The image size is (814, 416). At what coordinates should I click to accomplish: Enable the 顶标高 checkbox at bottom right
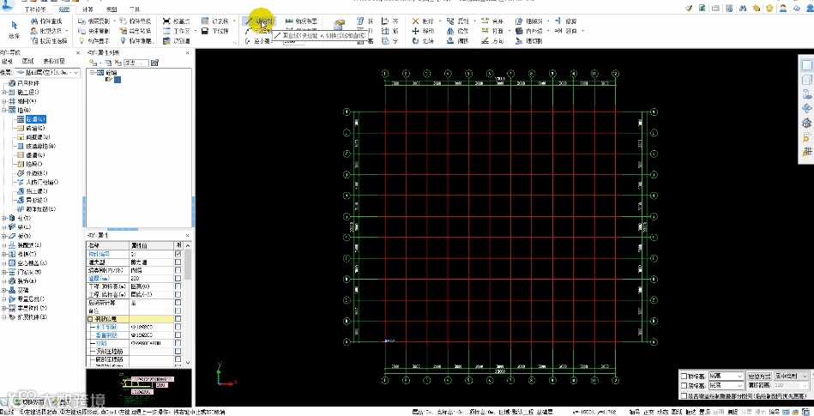click(684, 376)
